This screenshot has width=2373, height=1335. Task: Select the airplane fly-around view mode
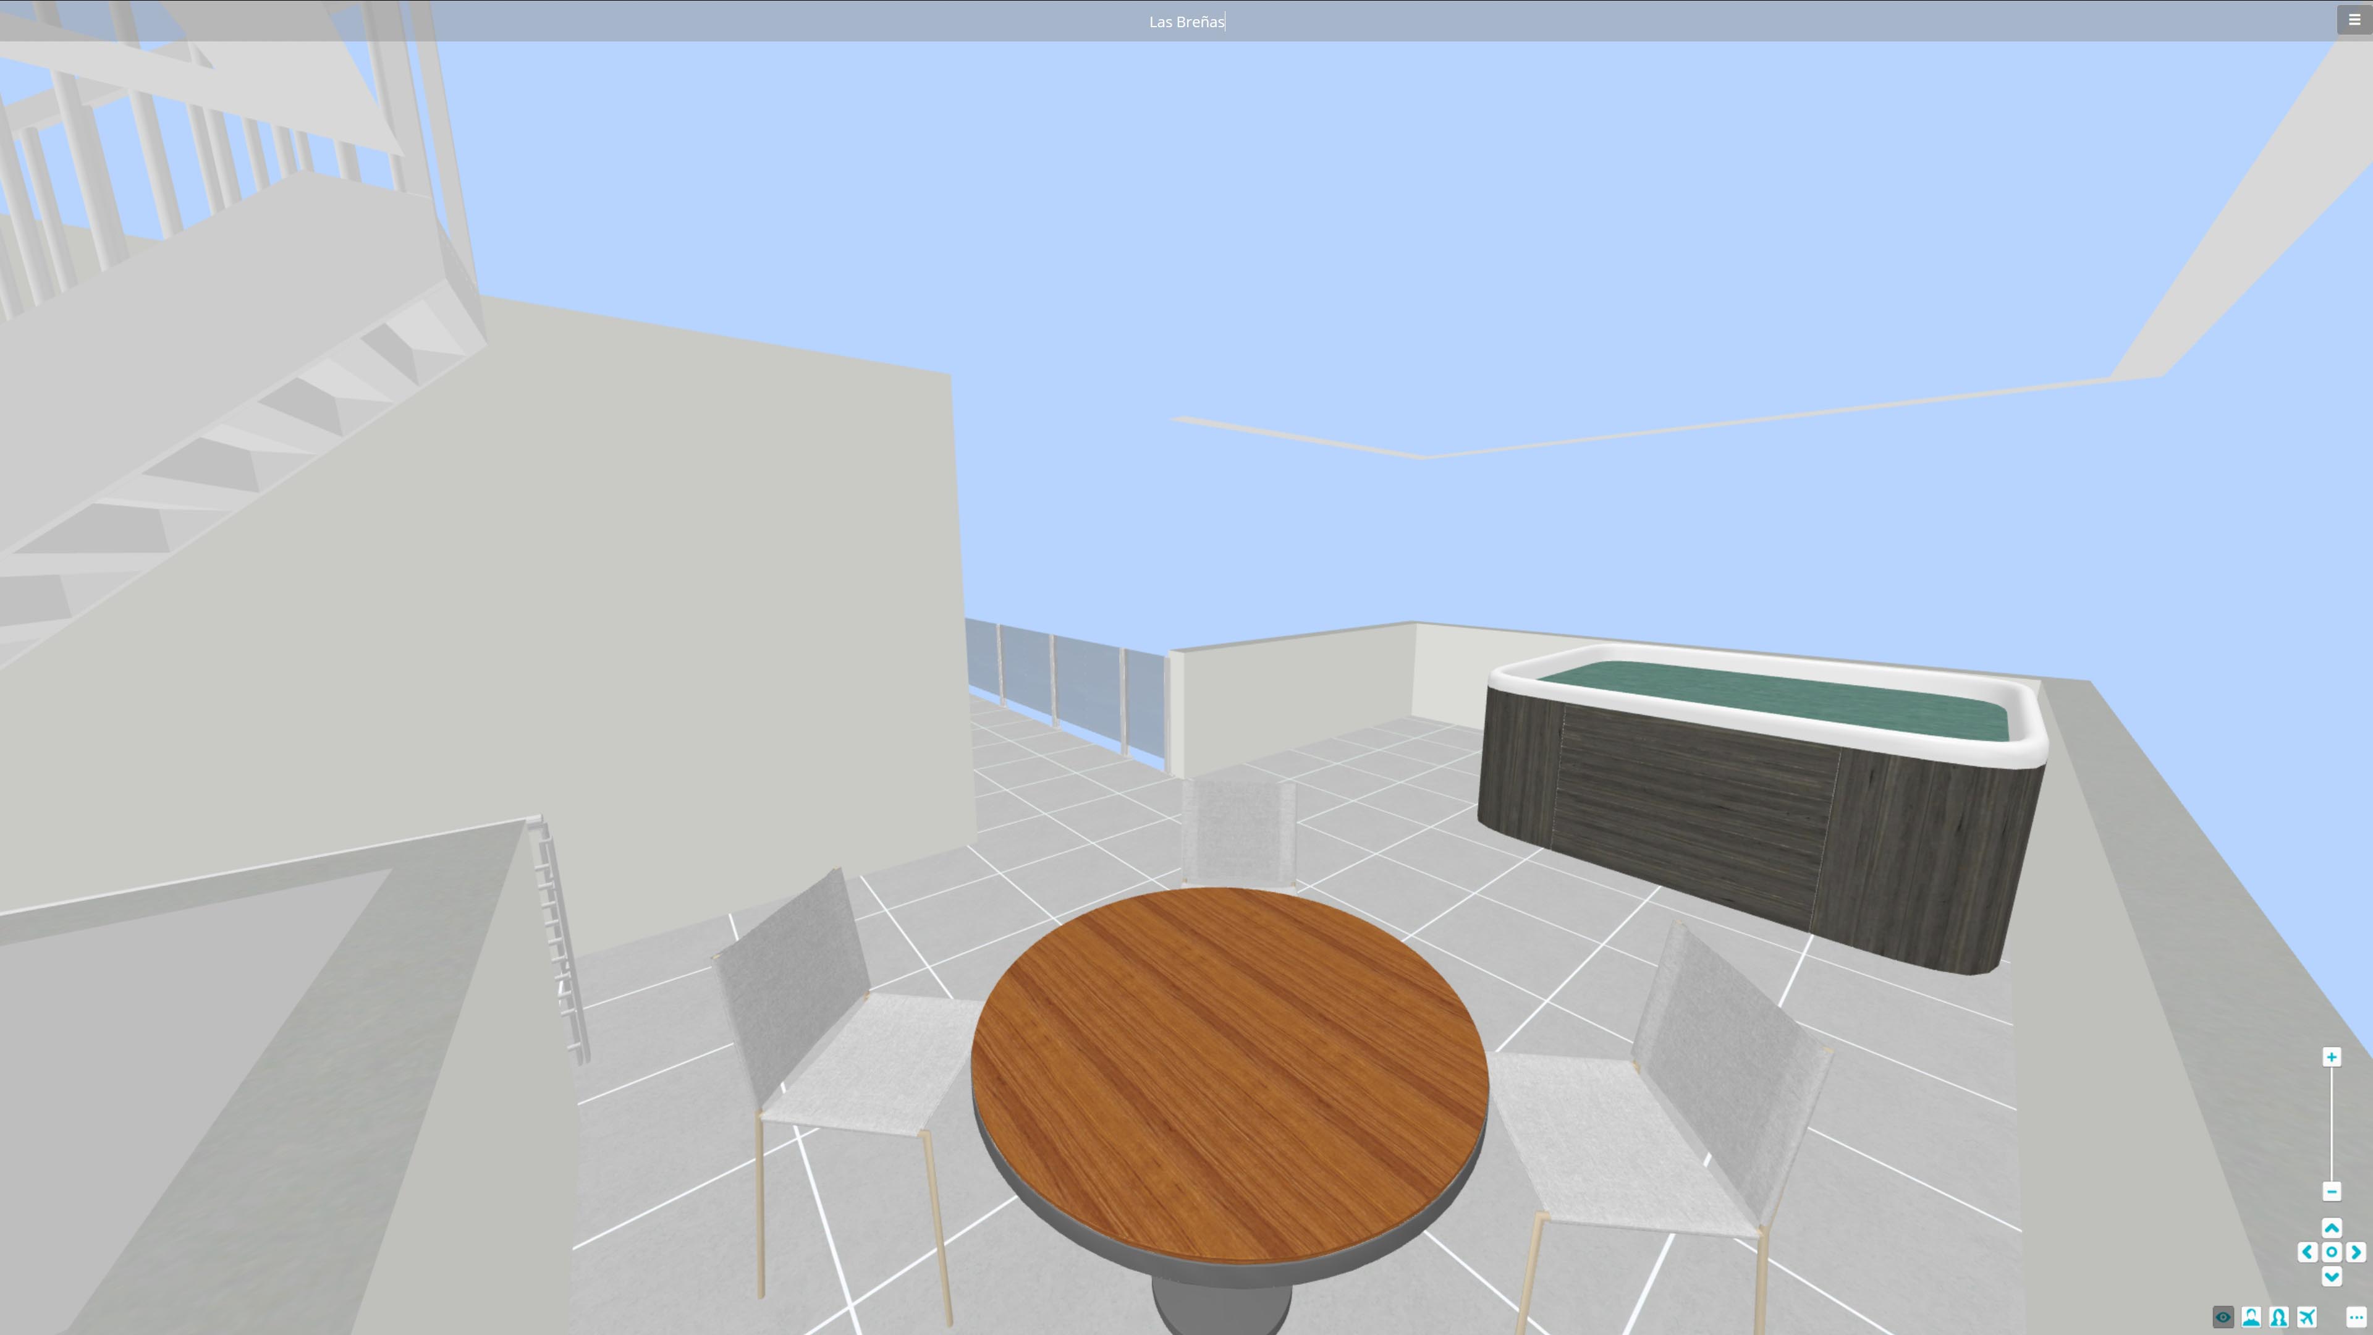tap(2307, 1318)
